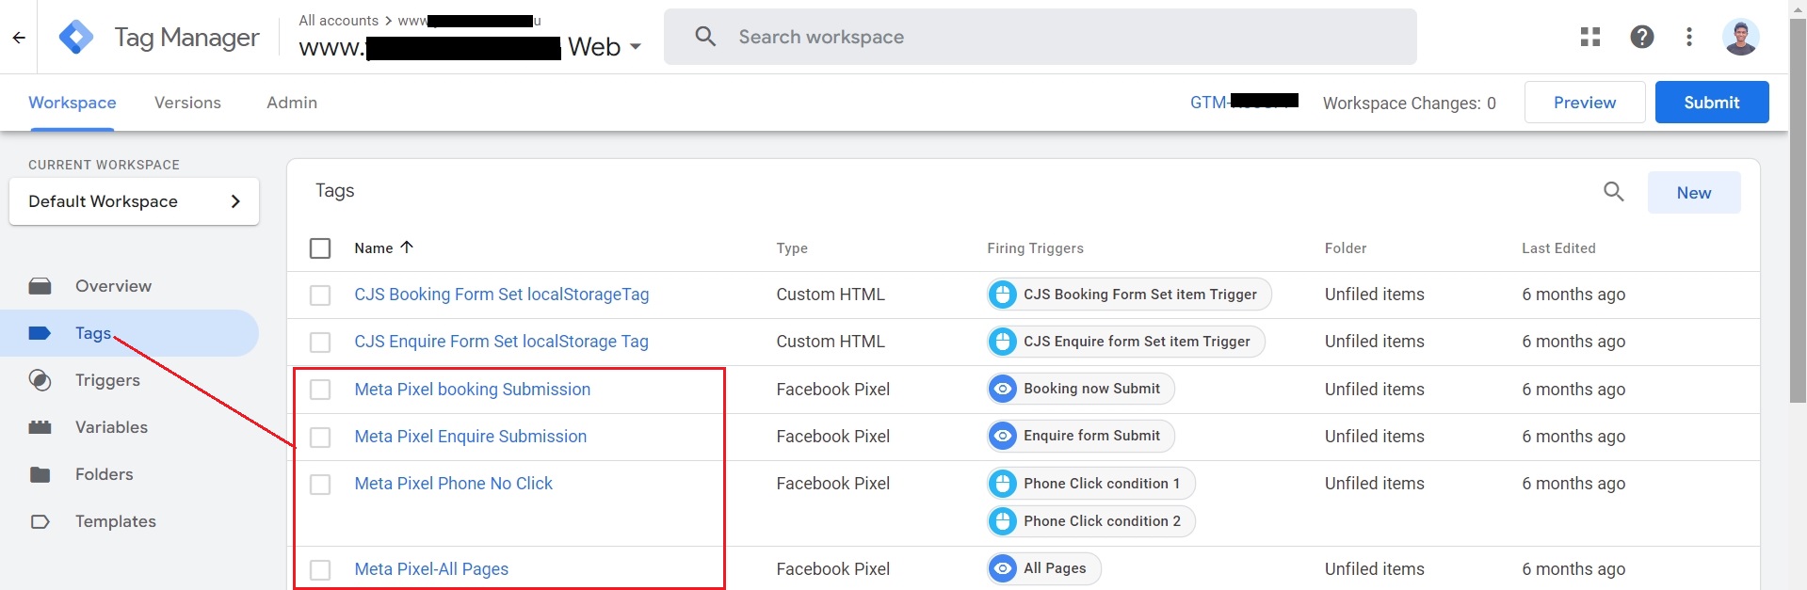1807x590 pixels.
Task: Open the Help question mark icon
Action: coord(1642,37)
